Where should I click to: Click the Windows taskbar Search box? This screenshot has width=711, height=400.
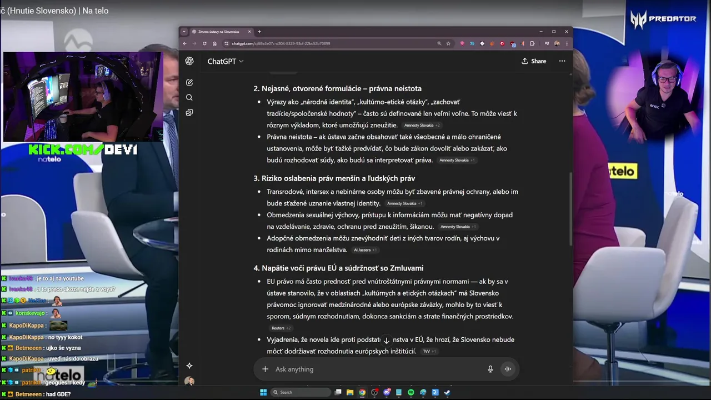click(300, 392)
